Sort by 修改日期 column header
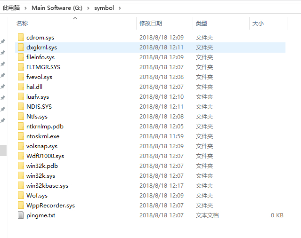The image size is (301, 238). [150, 23]
